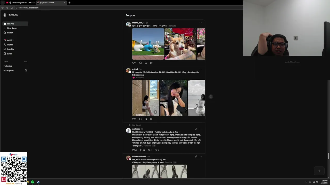This screenshot has width=330, height=185.
Task: Click pencil icon on baotramne1808's post
Action: click(x=196, y=156)
